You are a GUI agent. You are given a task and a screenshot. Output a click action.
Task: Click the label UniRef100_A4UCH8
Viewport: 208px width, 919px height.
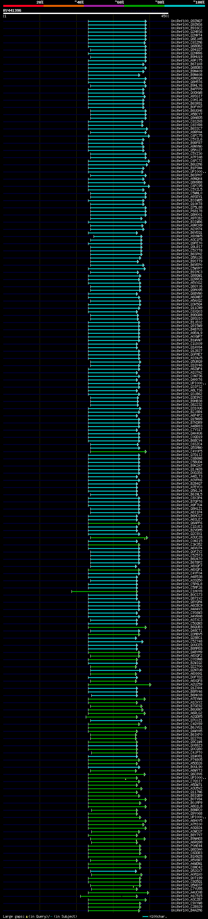(x=187, y=892)
